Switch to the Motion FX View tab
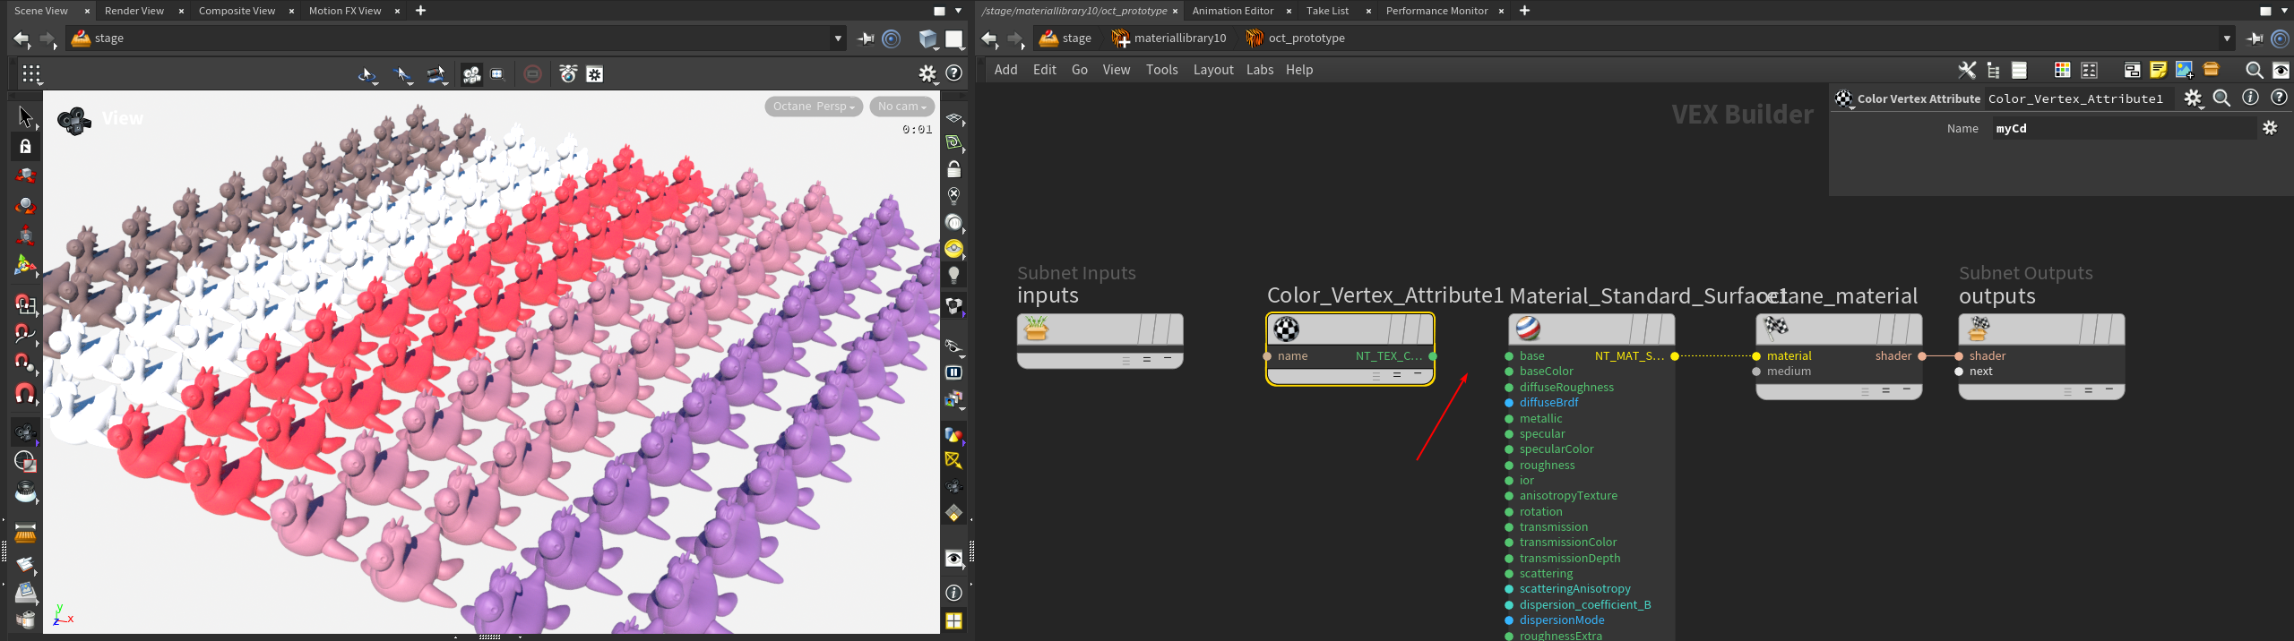 pos(345,11)
